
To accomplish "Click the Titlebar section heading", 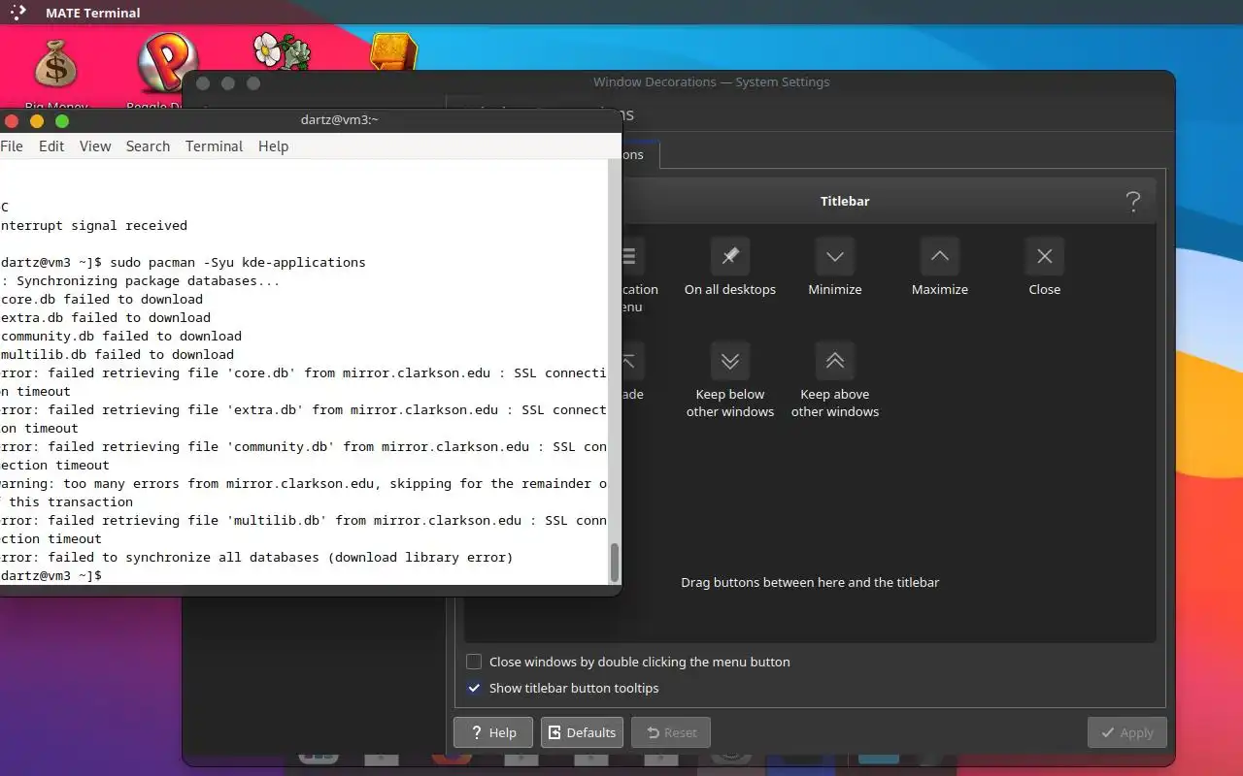I will (845, 202).
